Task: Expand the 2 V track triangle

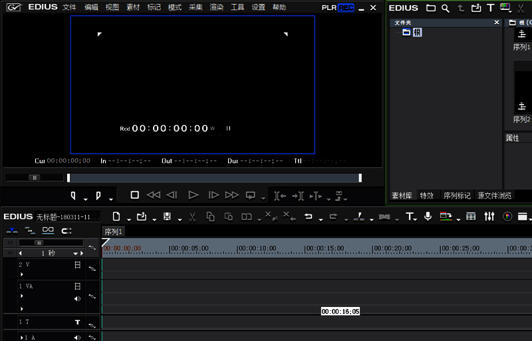Action: click(x=21, y=274)
